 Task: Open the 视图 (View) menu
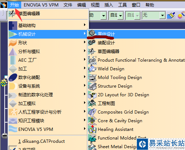[95, 5]
